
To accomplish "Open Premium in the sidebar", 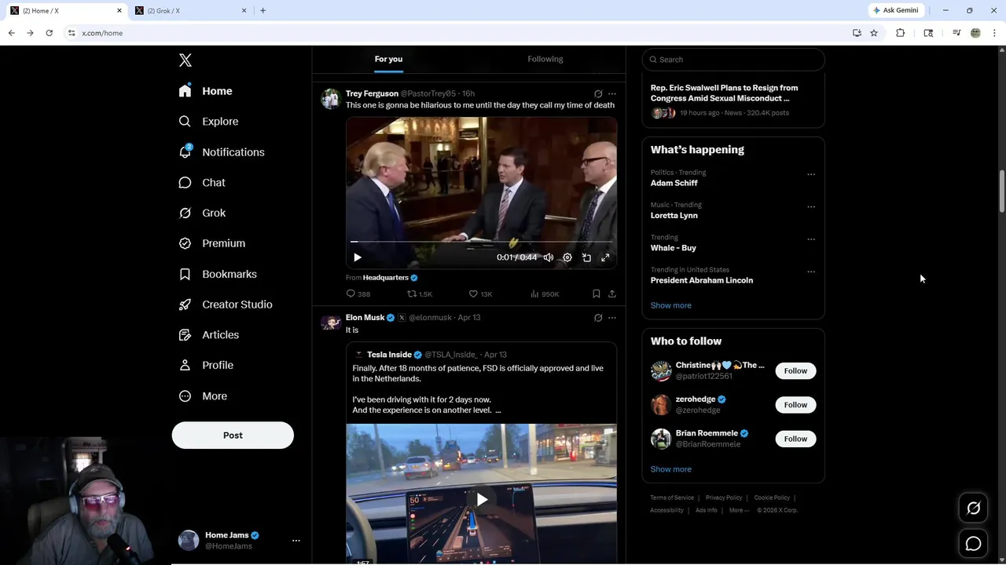I will point(212,243).
